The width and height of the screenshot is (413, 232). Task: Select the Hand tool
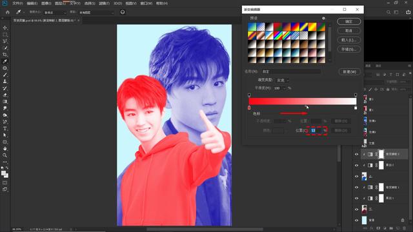[x=5, y=149]
